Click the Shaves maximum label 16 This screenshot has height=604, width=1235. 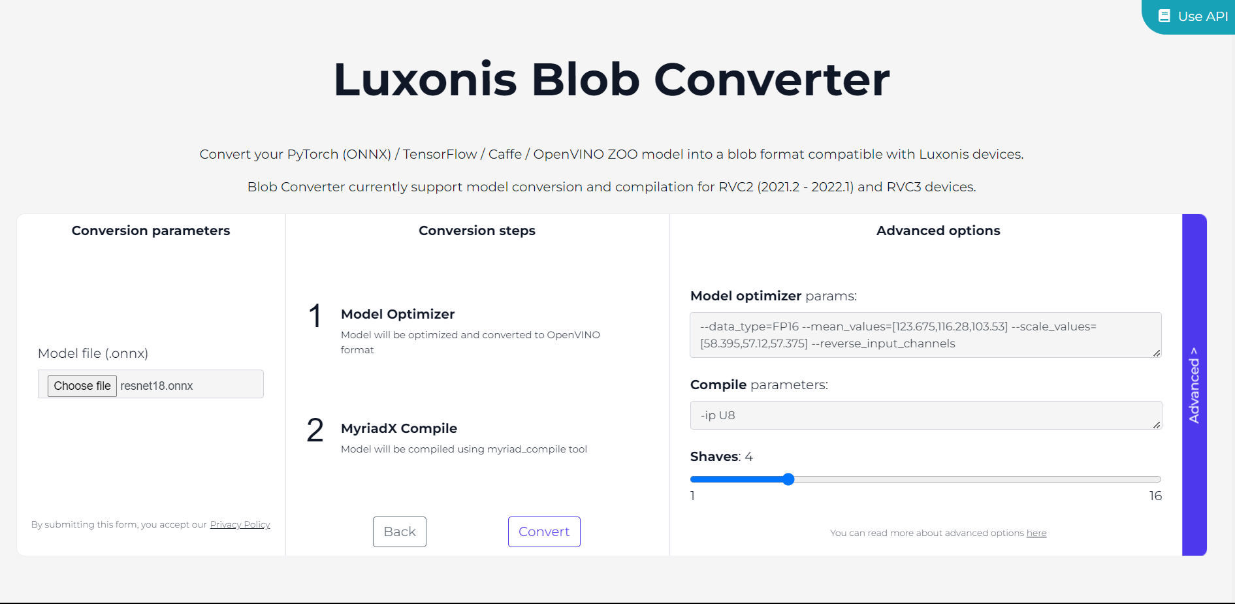[x=1155, y=496]
